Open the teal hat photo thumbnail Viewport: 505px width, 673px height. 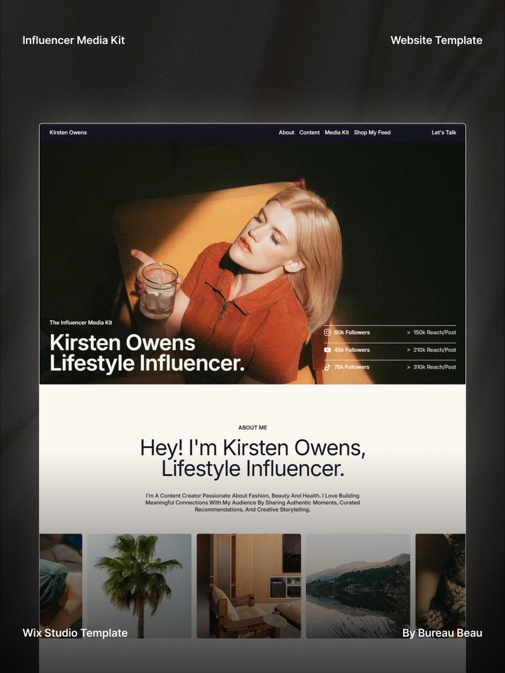pos(60,586)
